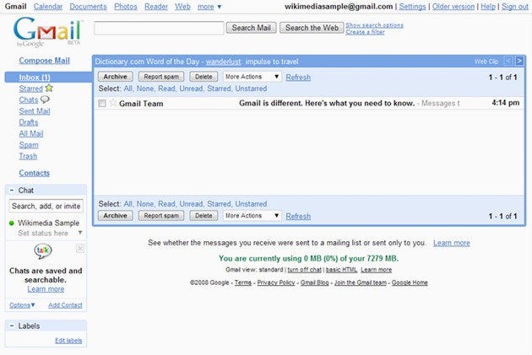Click the top Archive button

coord(116,77)
